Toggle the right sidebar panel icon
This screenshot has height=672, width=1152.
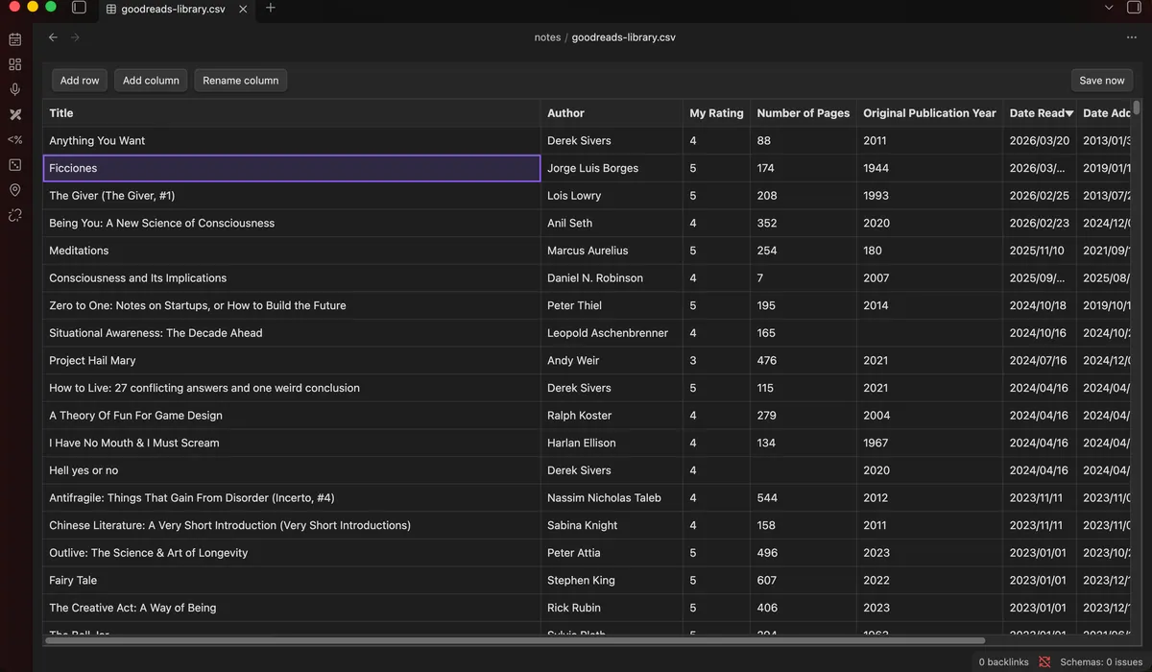[1134, 8]
